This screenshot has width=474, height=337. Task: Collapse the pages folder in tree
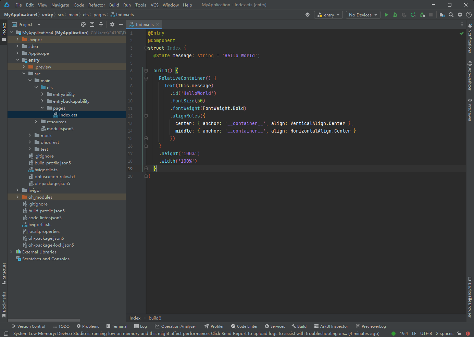[x=42, y=108]
